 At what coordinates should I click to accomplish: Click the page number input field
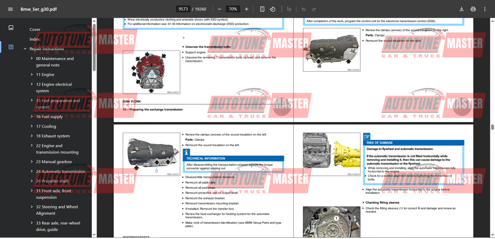click(x=183, y=9)
